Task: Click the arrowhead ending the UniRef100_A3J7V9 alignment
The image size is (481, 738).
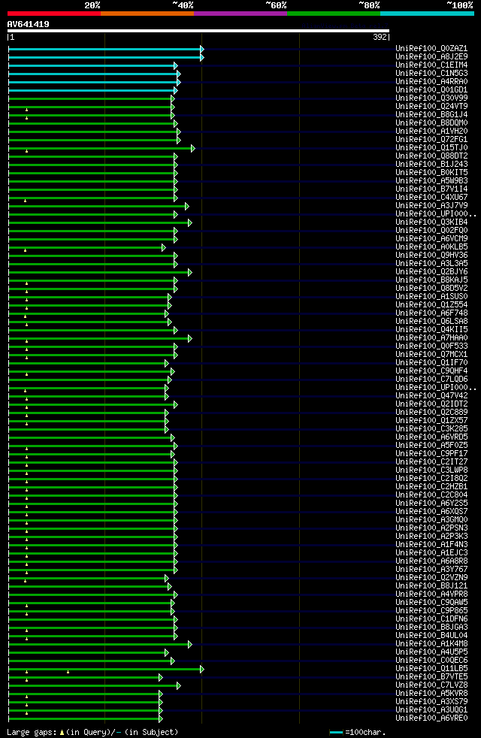Action: (187, 206)
